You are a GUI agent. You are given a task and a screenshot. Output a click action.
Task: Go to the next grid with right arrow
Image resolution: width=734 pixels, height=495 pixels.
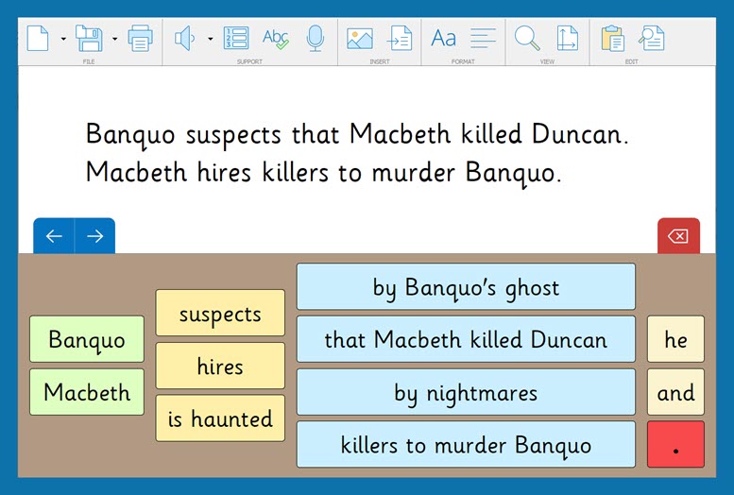pos(94,236)
